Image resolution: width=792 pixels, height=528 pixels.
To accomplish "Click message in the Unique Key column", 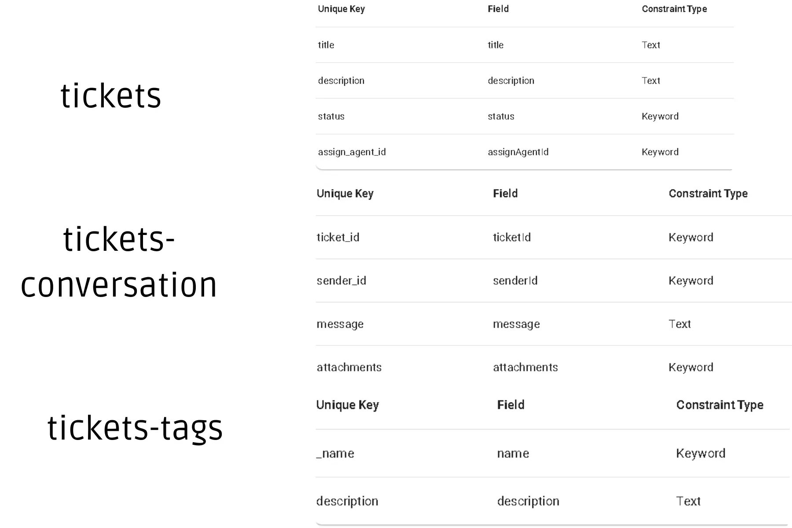I will [340, 324].
